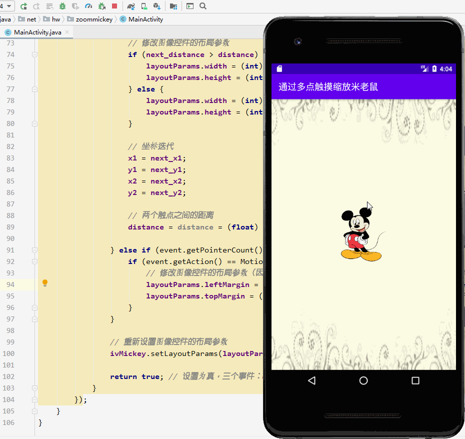
Task: Tap the battery icon in emulator status bar
Action: [434, 69]
